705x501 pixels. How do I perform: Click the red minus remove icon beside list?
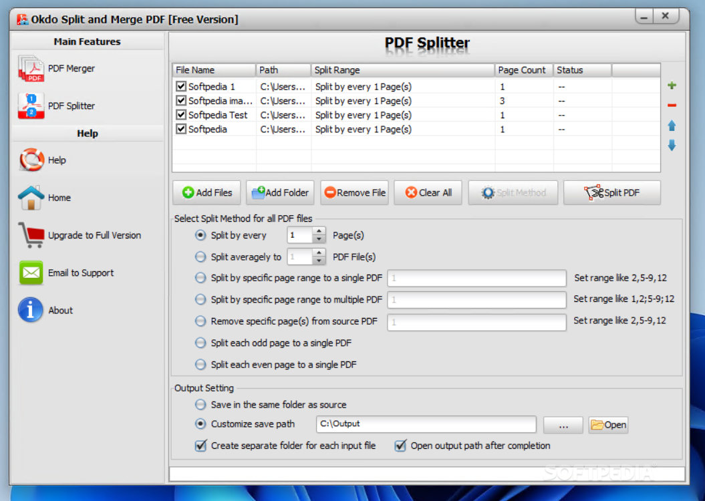[672, 105]
